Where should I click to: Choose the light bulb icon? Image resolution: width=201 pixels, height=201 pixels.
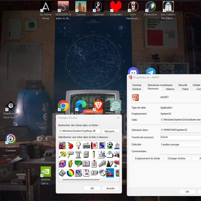[x=78, y=145]
